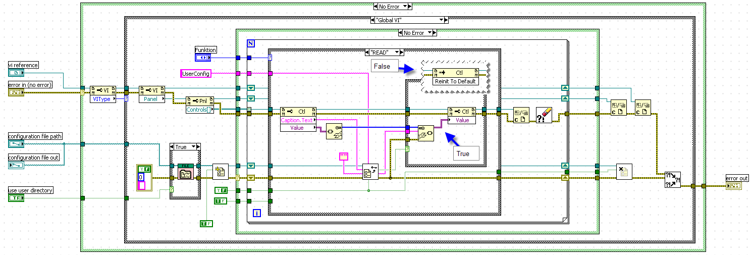Screen dimensions: 753x255
Task: Click the pink string field in cluster constant
Action: click(x=142, y=185)
